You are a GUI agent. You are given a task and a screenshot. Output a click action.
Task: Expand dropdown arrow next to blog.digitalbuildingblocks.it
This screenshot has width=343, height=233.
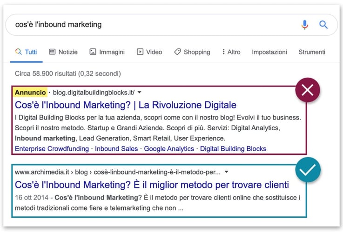pyautogui.click(x=139, y=93)
